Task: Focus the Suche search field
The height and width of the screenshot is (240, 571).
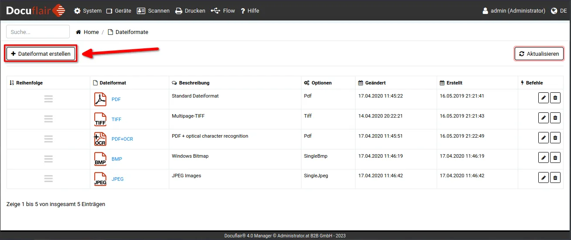Action: [x=38, y=32]
